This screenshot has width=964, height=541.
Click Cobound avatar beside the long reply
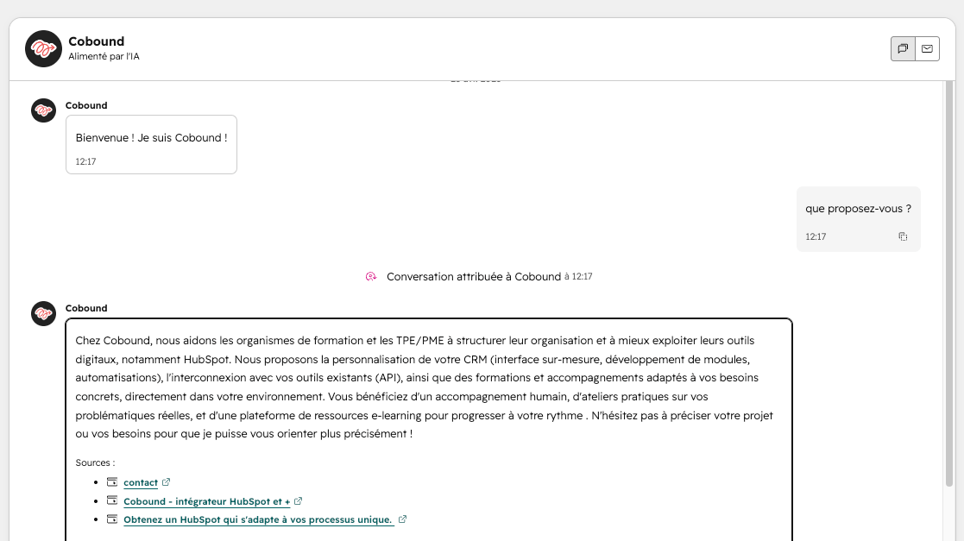pyautogui.click(x=43, y=313)
